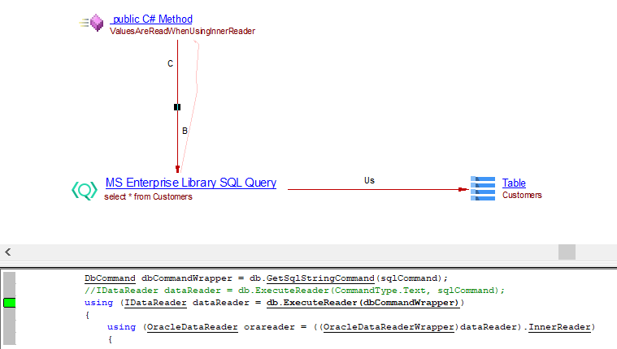Open the "public C# Method" link

click(152, 19)
